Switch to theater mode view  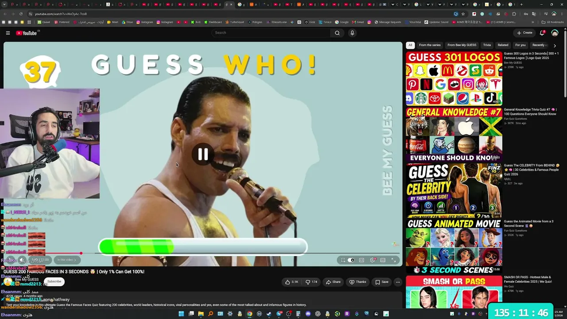pos(383,260)
